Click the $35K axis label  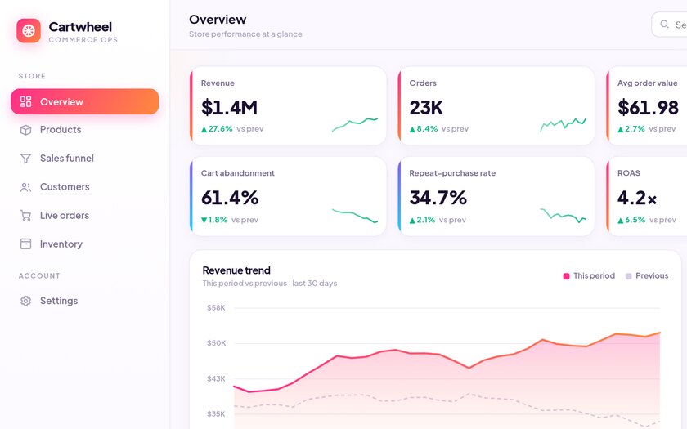[x=216, y=413]
